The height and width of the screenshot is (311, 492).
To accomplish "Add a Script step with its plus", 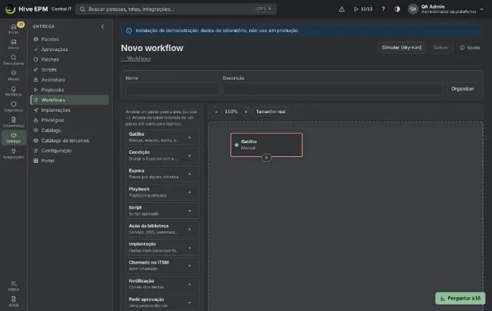I will point(189,211).
